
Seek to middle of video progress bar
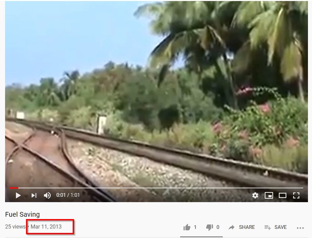(x=156, y=188)
